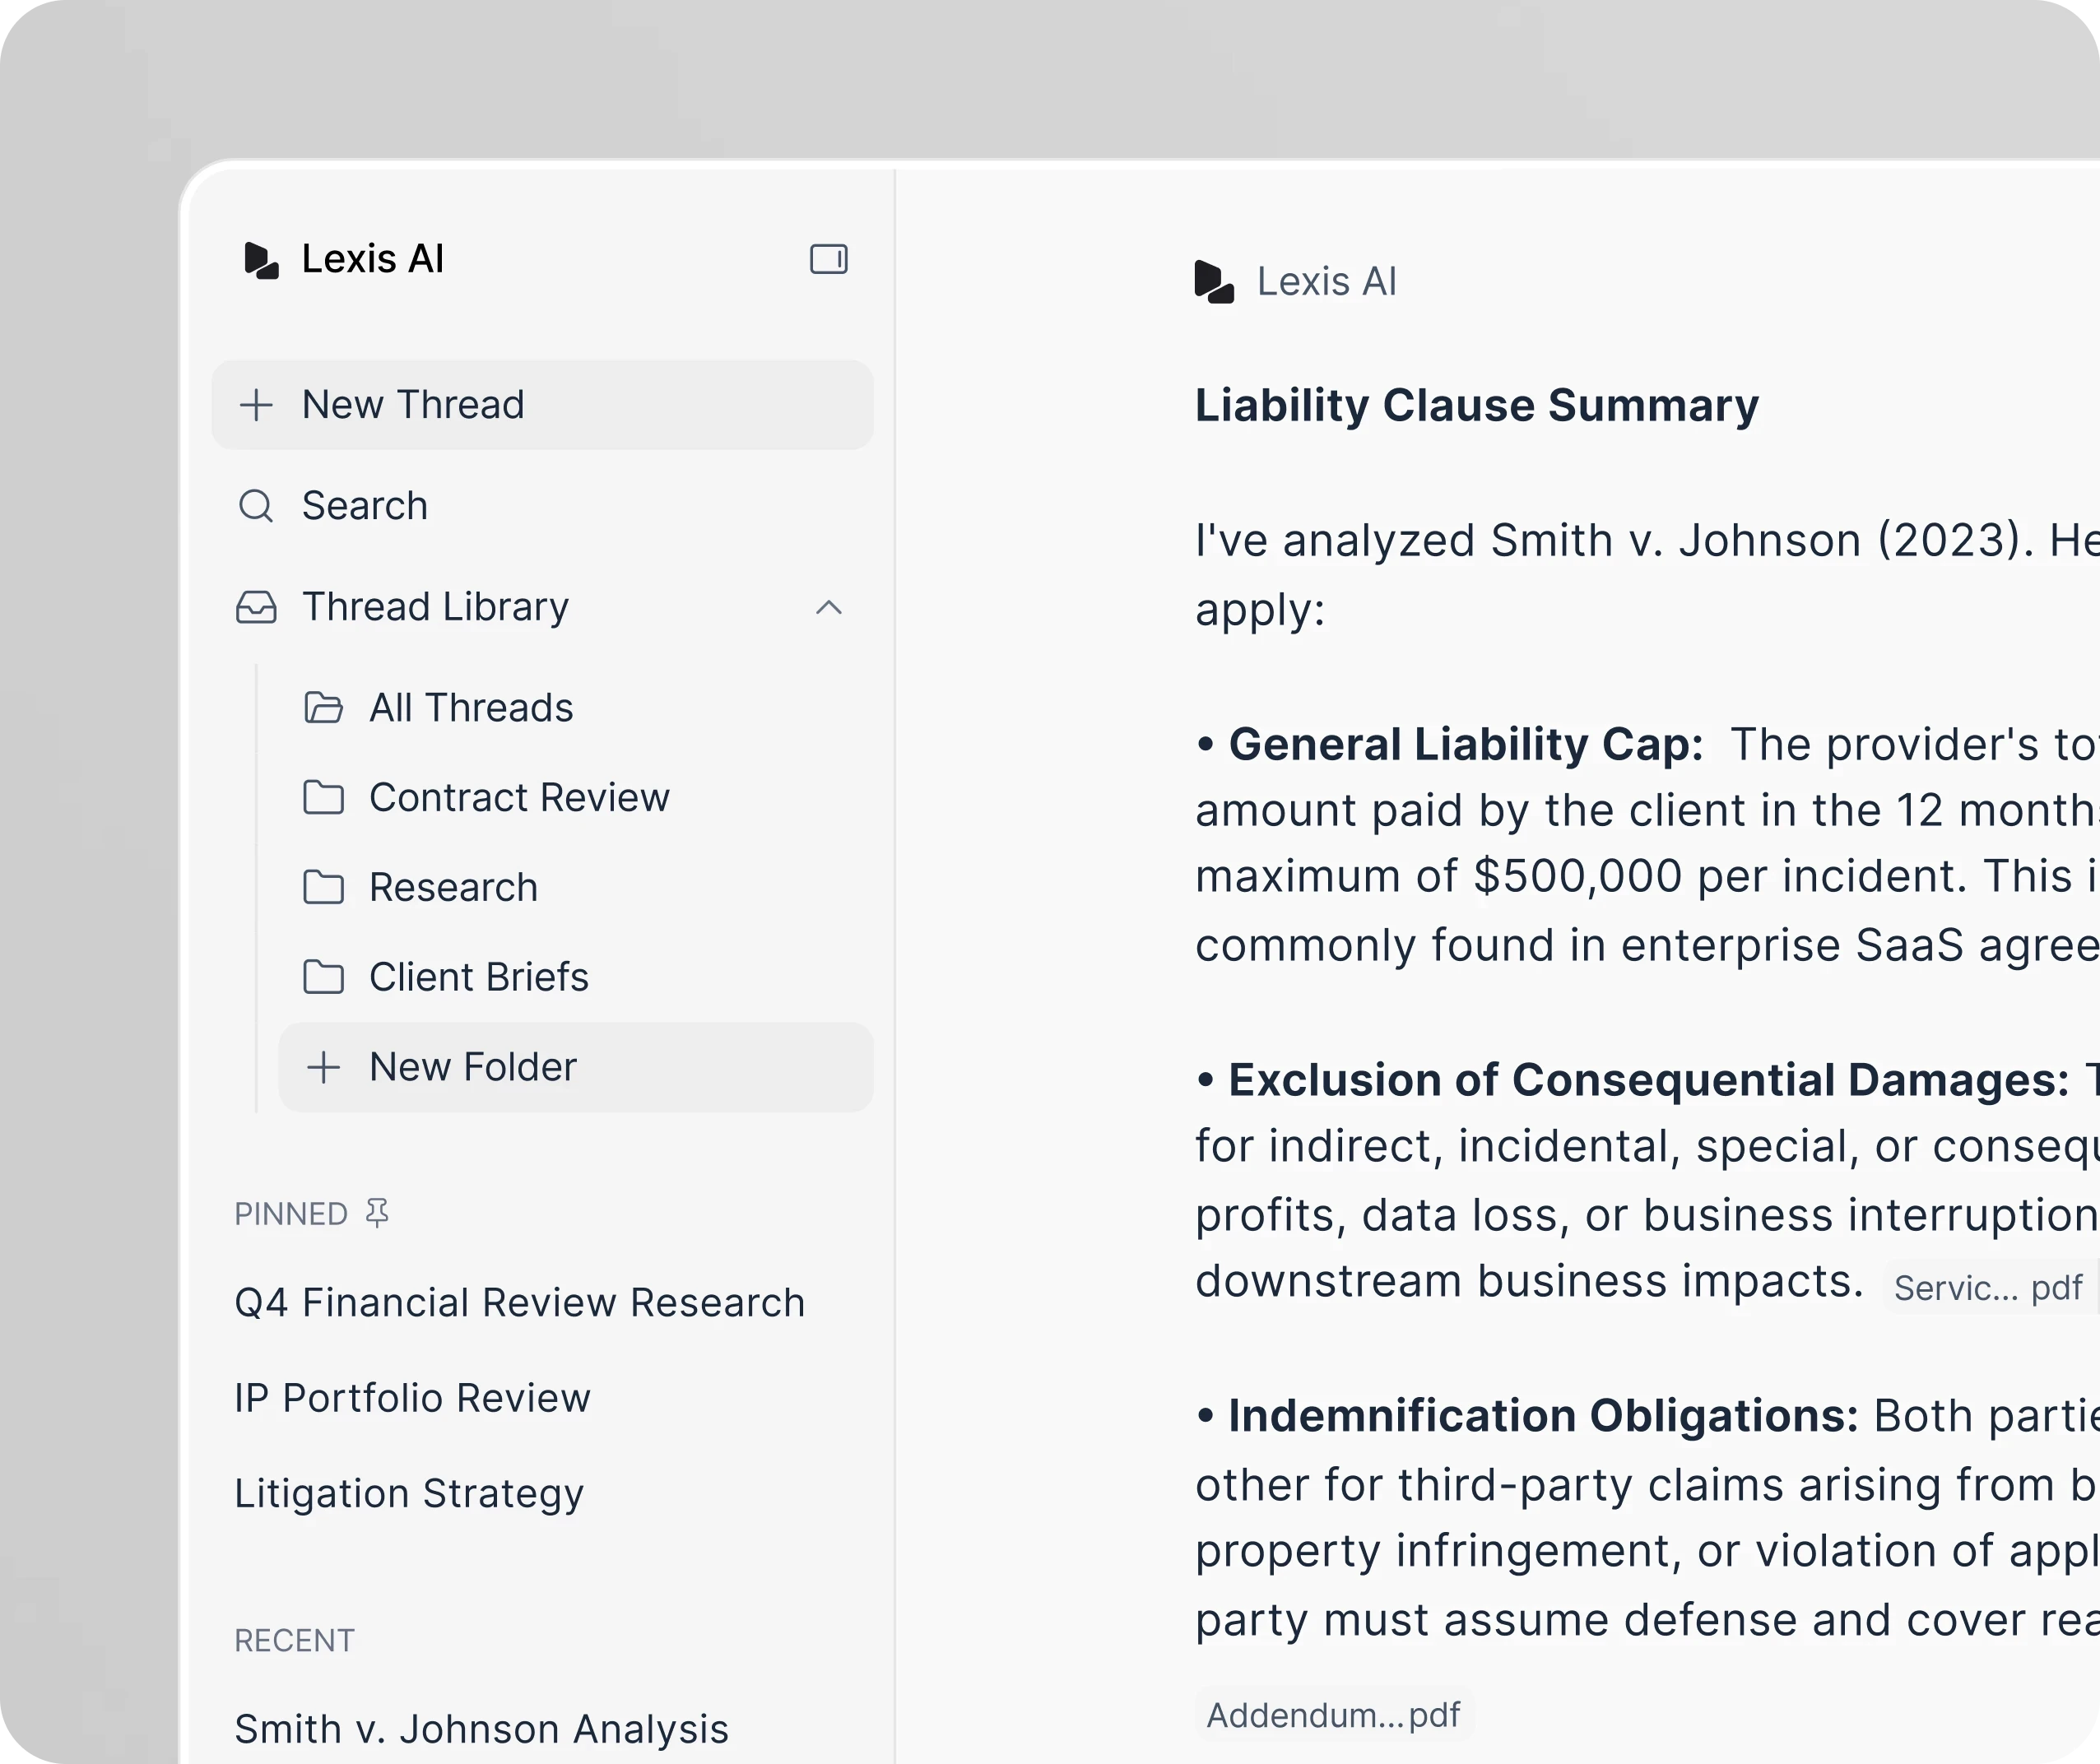Click the folder icon beside Research
2100x1764 pixels.
[x=323, y=887]
